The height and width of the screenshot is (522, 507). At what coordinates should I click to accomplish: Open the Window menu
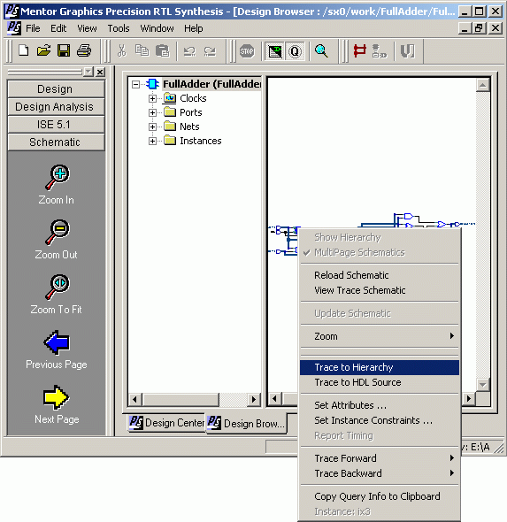157,28
